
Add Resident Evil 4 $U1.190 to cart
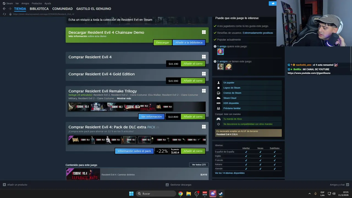tap(193, 64)
